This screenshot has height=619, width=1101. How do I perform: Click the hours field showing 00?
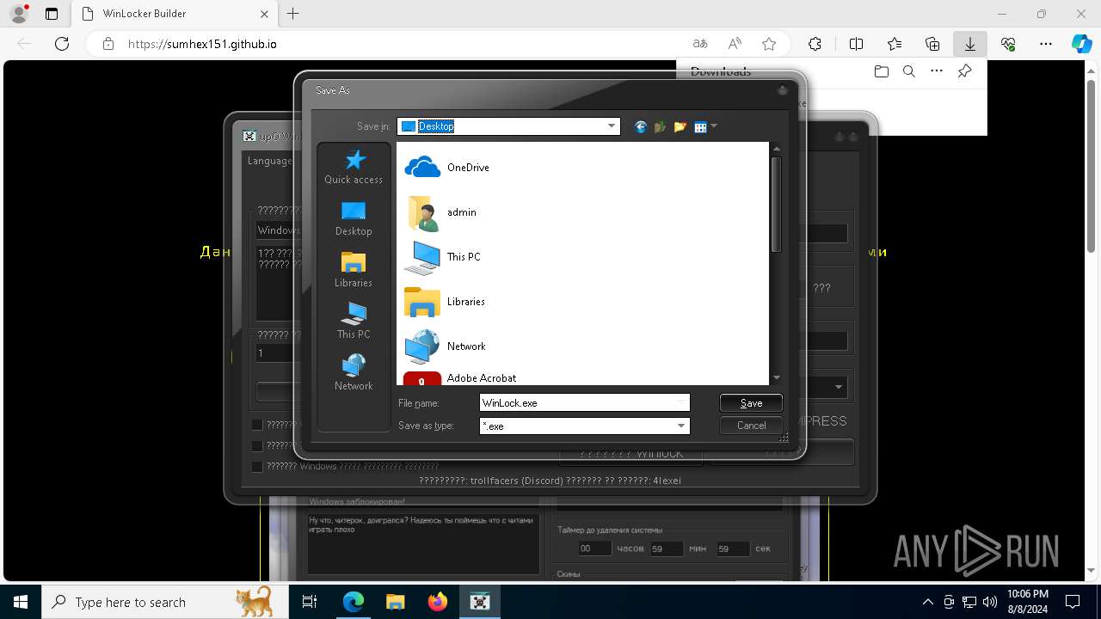594,549
